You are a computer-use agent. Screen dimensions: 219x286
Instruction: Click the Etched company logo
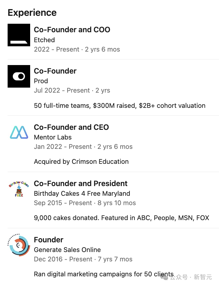(x=19, y=35)
